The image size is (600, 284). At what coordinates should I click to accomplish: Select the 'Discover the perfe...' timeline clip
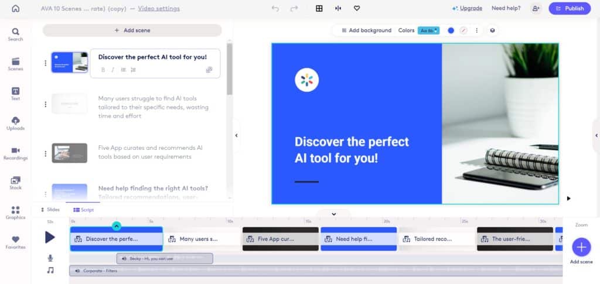(x=117, y=239)
